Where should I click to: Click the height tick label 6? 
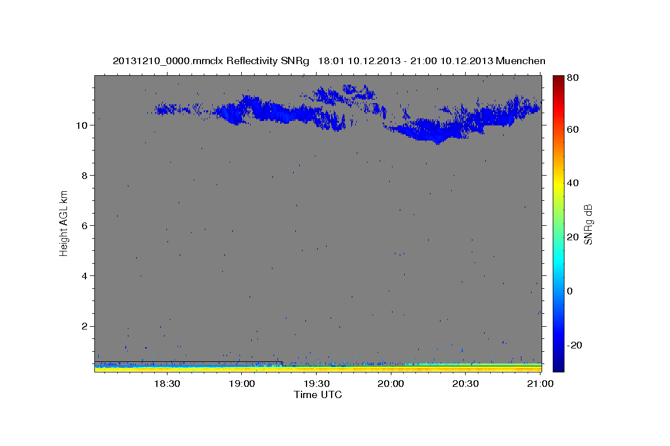[x=84, y=226]
